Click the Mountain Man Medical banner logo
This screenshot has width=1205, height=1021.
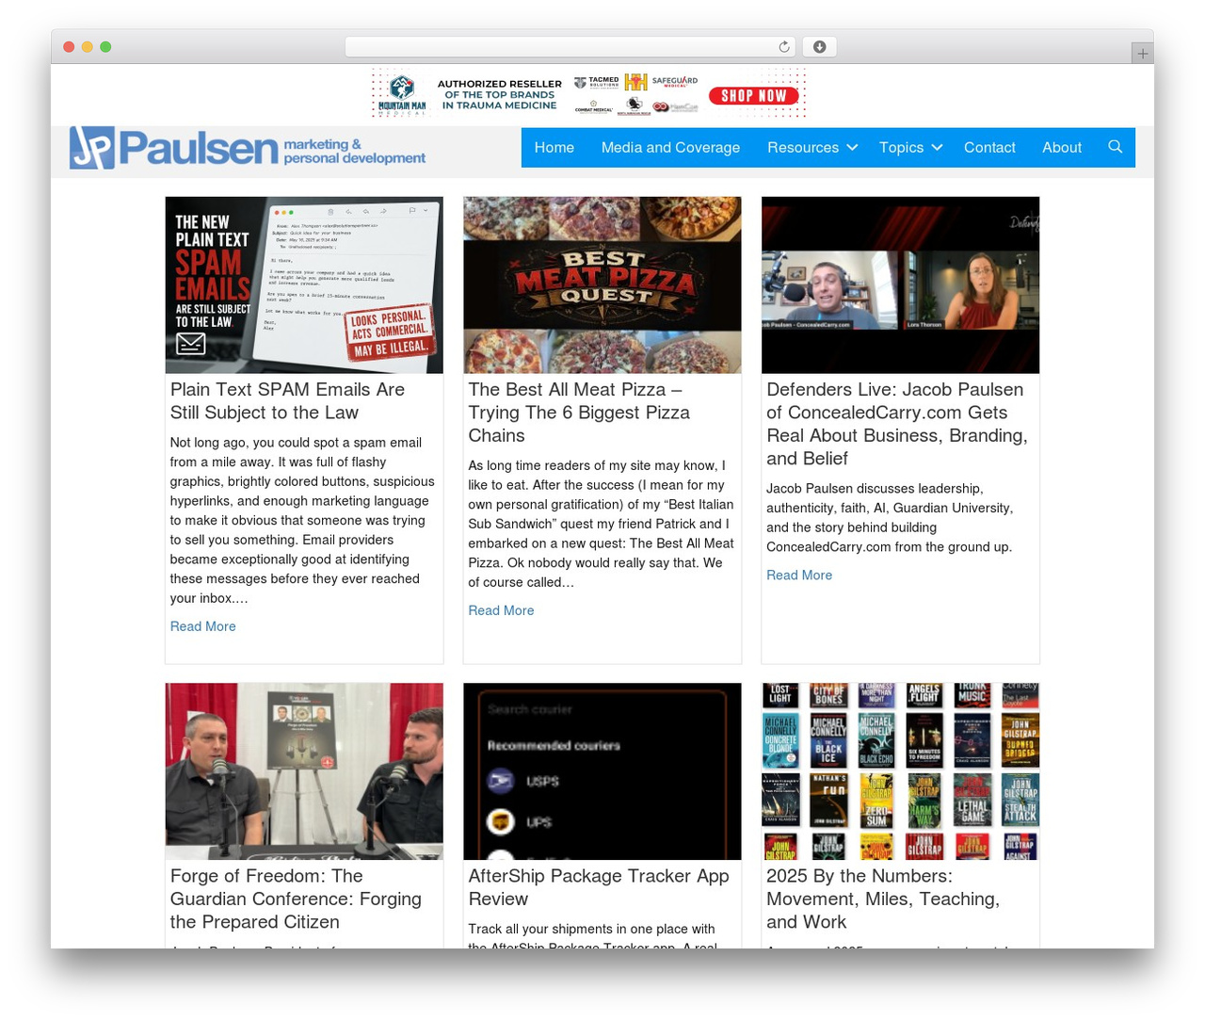pyautogui.click(x=402, y=94)
